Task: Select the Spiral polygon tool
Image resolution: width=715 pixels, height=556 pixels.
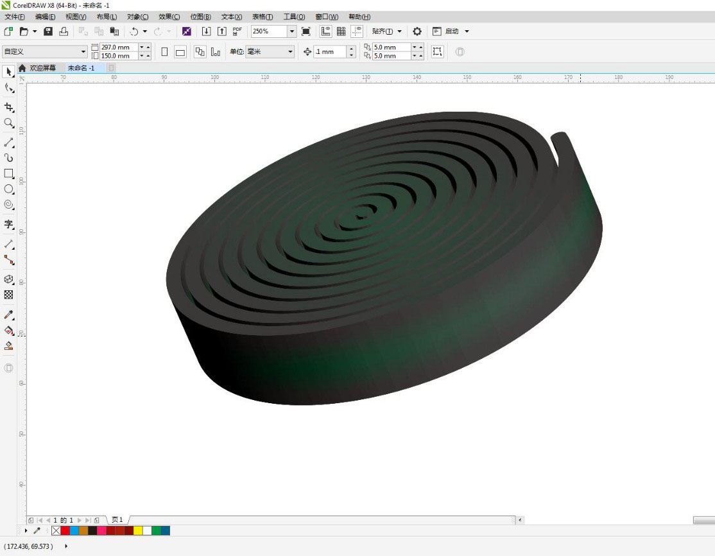Action: [9, 204]
